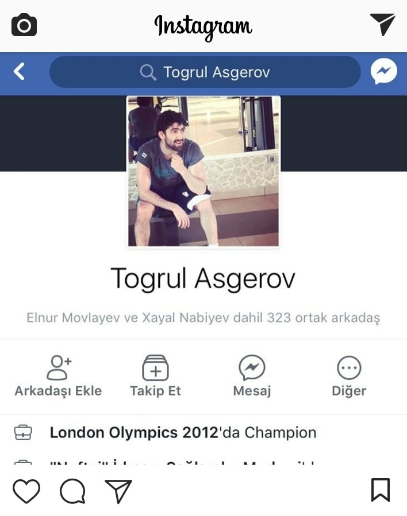The width and height of the screenshot is (407, 516).
Task: Open Togrul Asgerov's profile picture
Action: click(203, 171)
